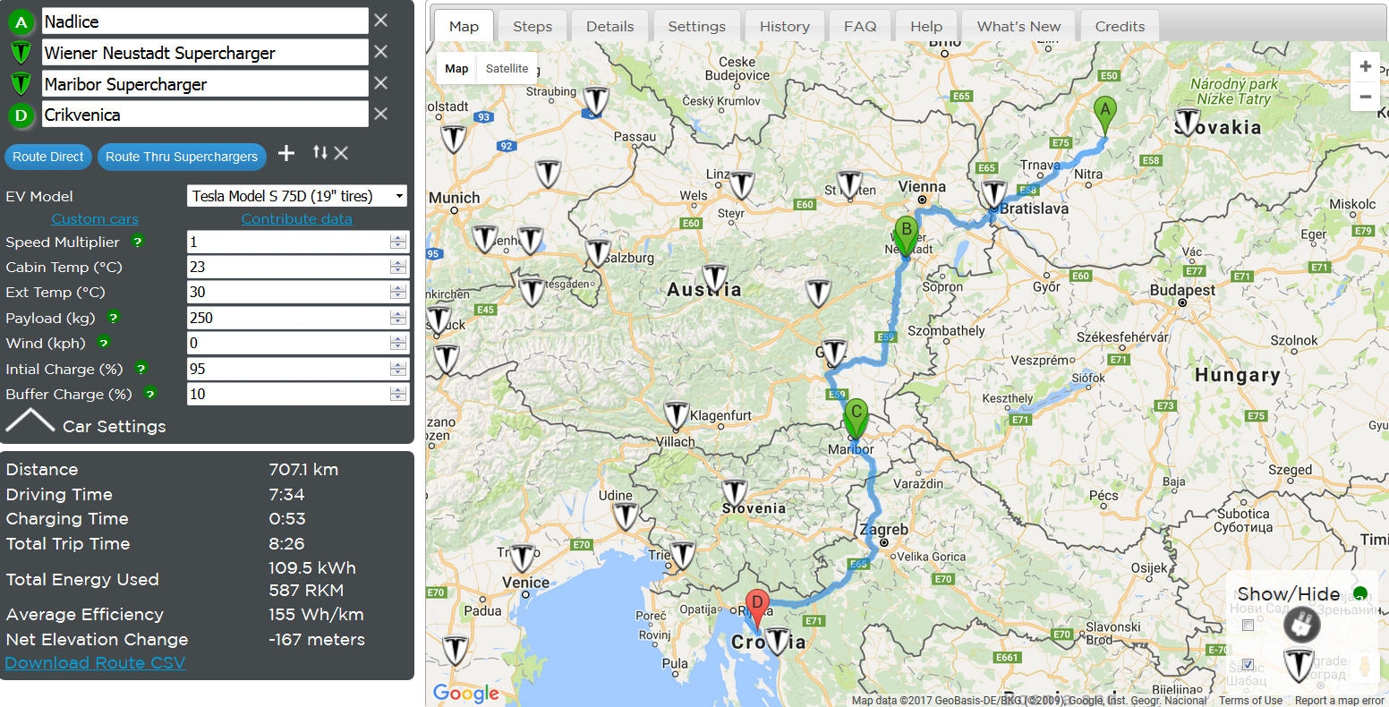Reverse route order with arrows icon
The width and height of the screenshot is (1389, 707).
[x=320, y=153]
